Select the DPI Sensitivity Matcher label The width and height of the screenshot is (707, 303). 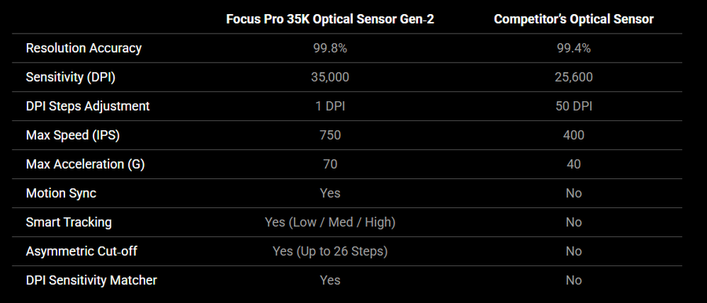pyautogui.click(x=92, y=280)
